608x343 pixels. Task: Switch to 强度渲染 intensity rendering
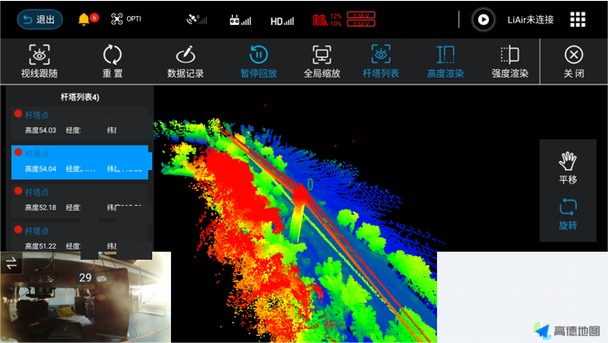tap(510, 61)
